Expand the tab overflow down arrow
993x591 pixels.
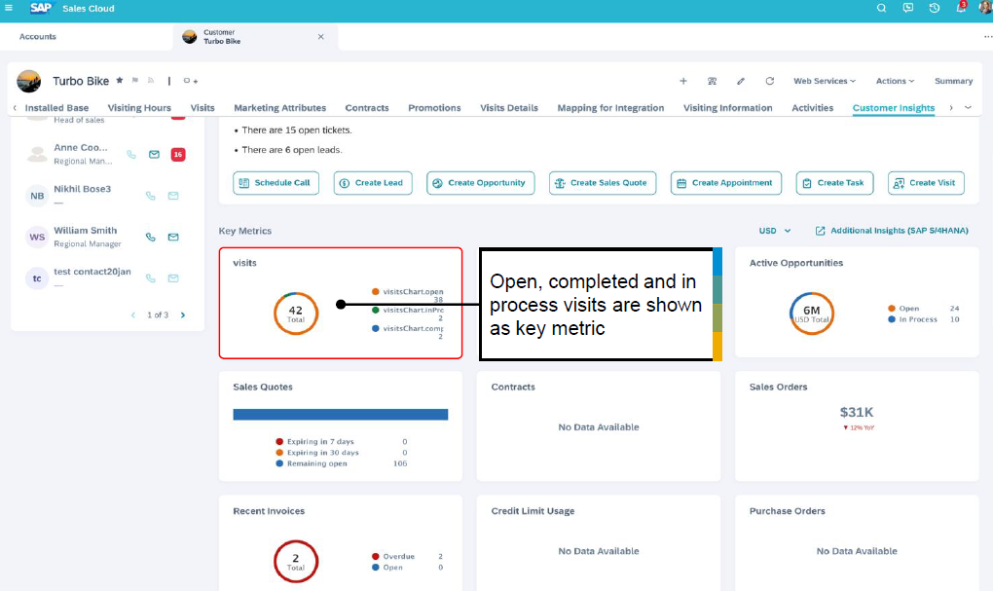969,108
